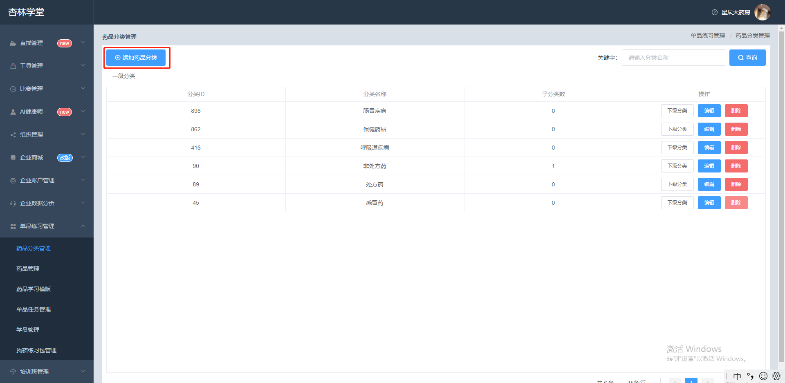Expand the 企业商城 menu chevron

tap(83, 157)
